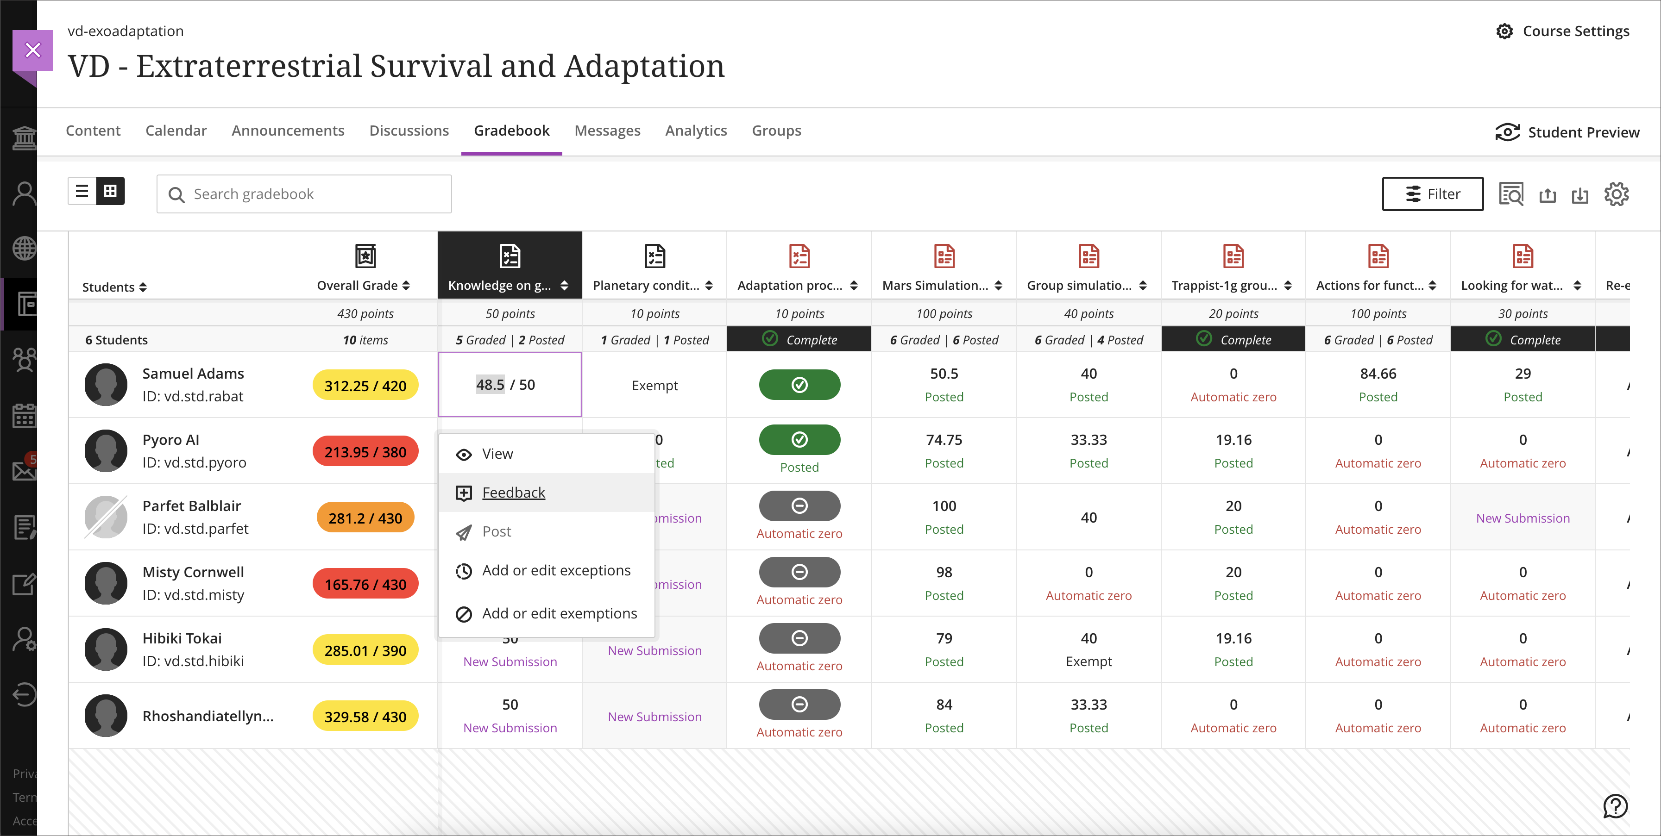Viewport: 1661px width, 836px height.
Task: Click the Course Settings gear icon
Action: [x=1504, y=31]
